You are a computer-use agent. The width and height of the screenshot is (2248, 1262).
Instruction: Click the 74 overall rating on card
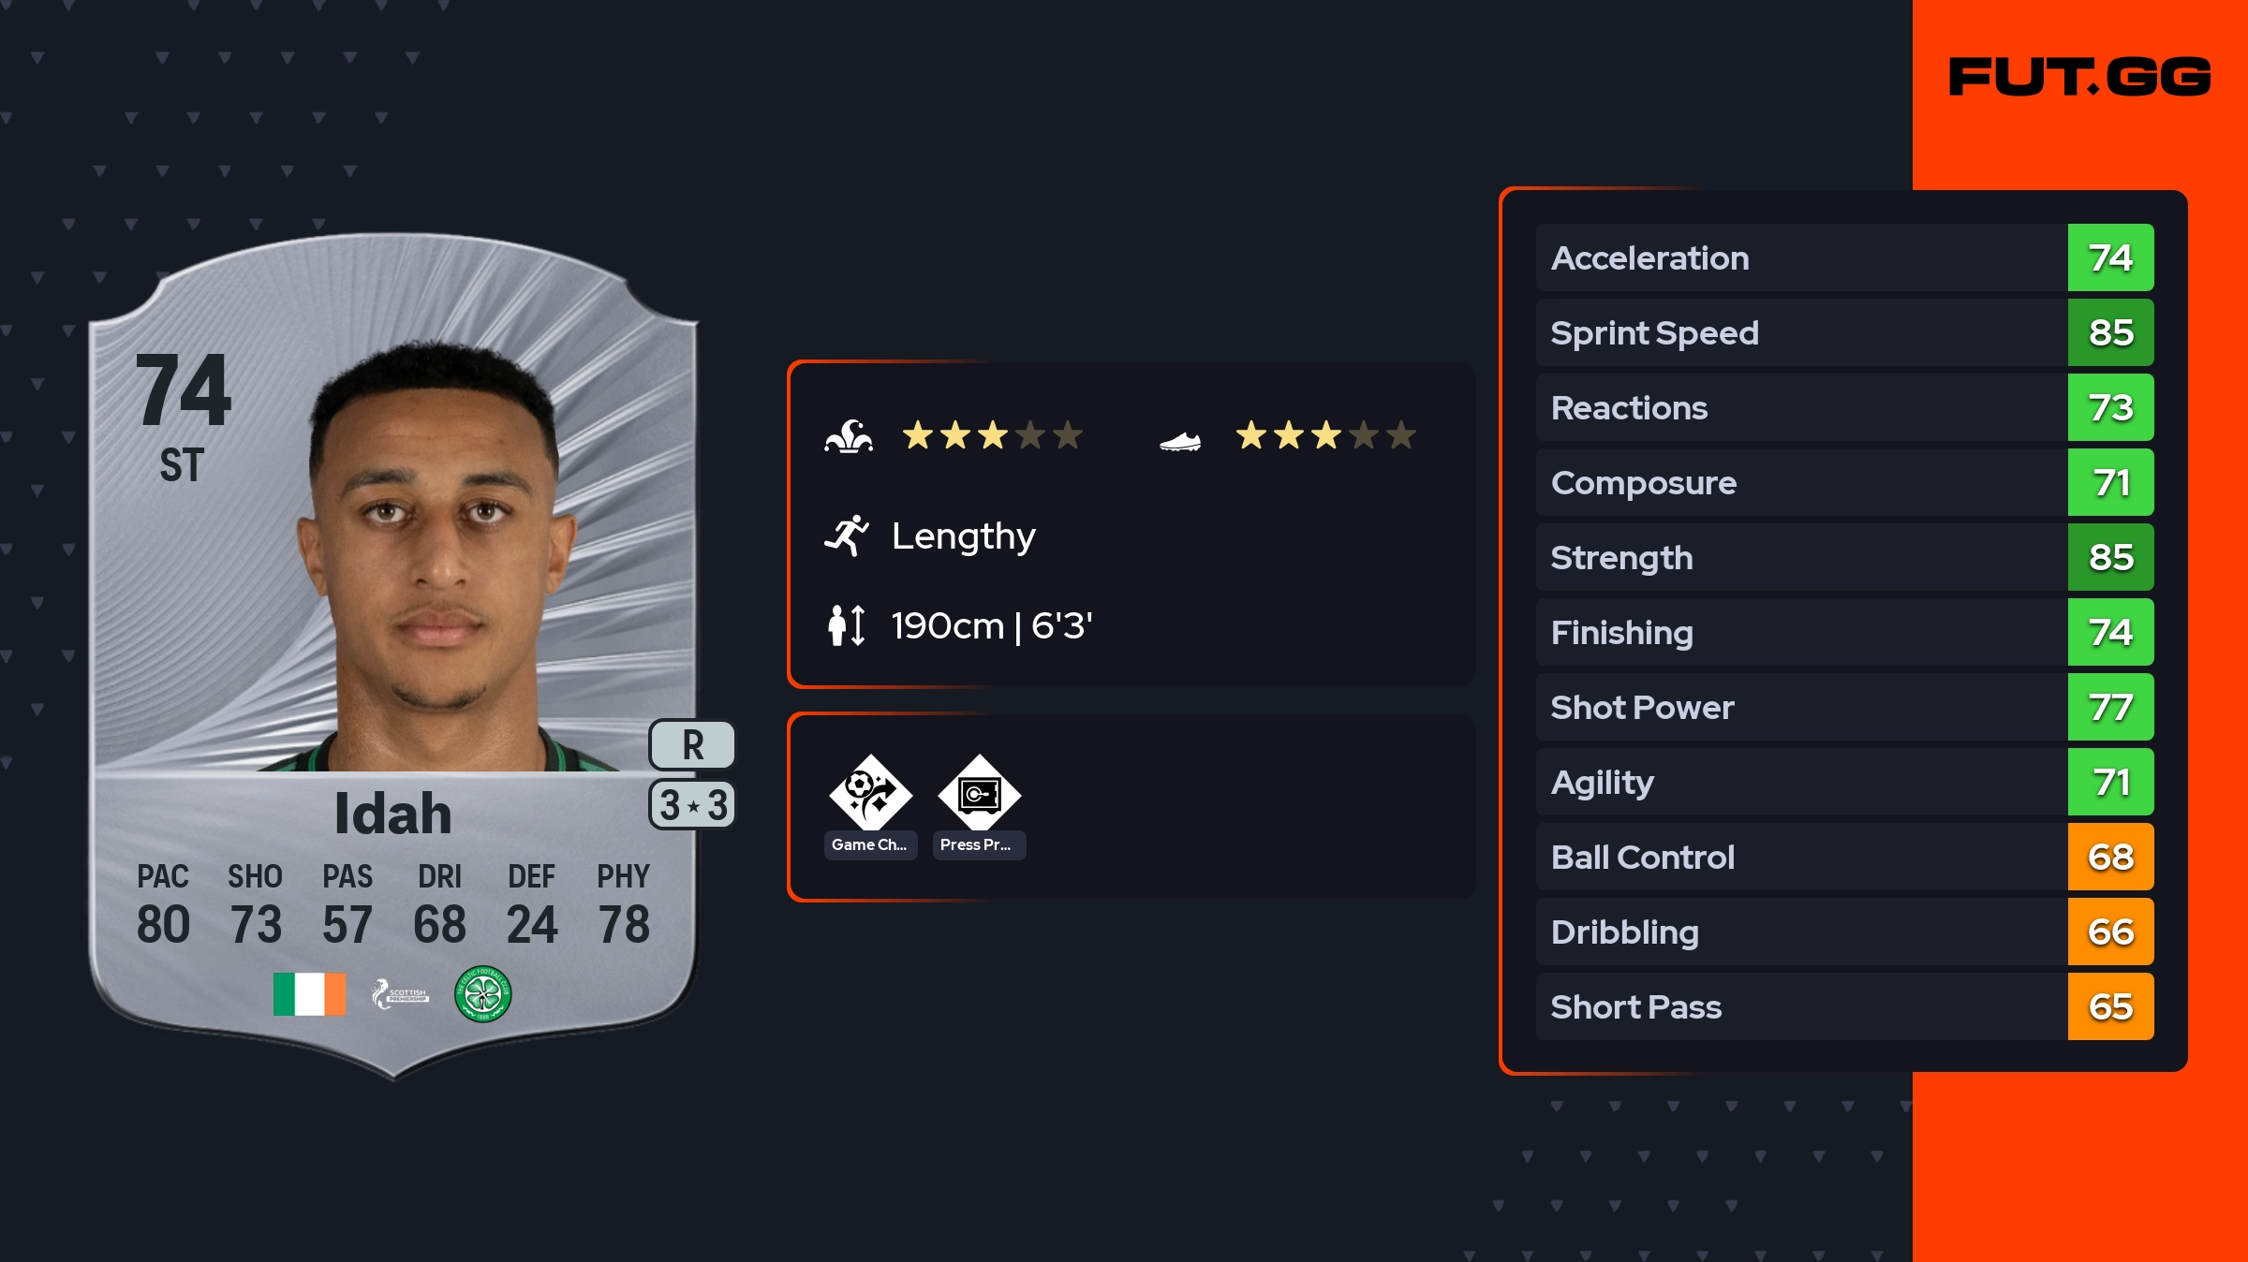183,390
